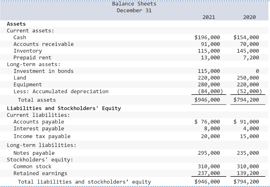Viewport: 270px width, 187px height.
Task: Click Prepaid rent 2021 value 13,000
Action: point(210,58)
